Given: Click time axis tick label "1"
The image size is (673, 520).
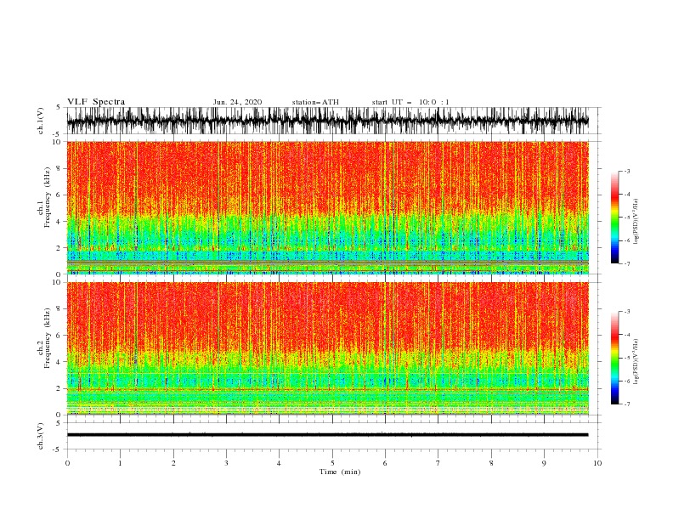Looking at the screenshot, I should (120, 463).
